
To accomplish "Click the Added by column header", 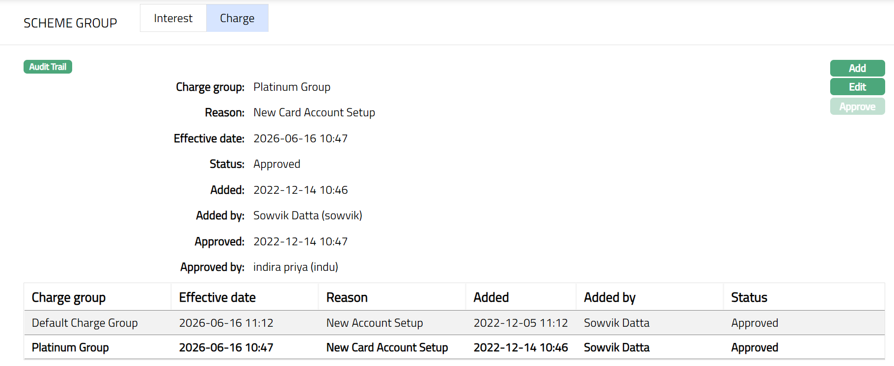I will 609,297.
